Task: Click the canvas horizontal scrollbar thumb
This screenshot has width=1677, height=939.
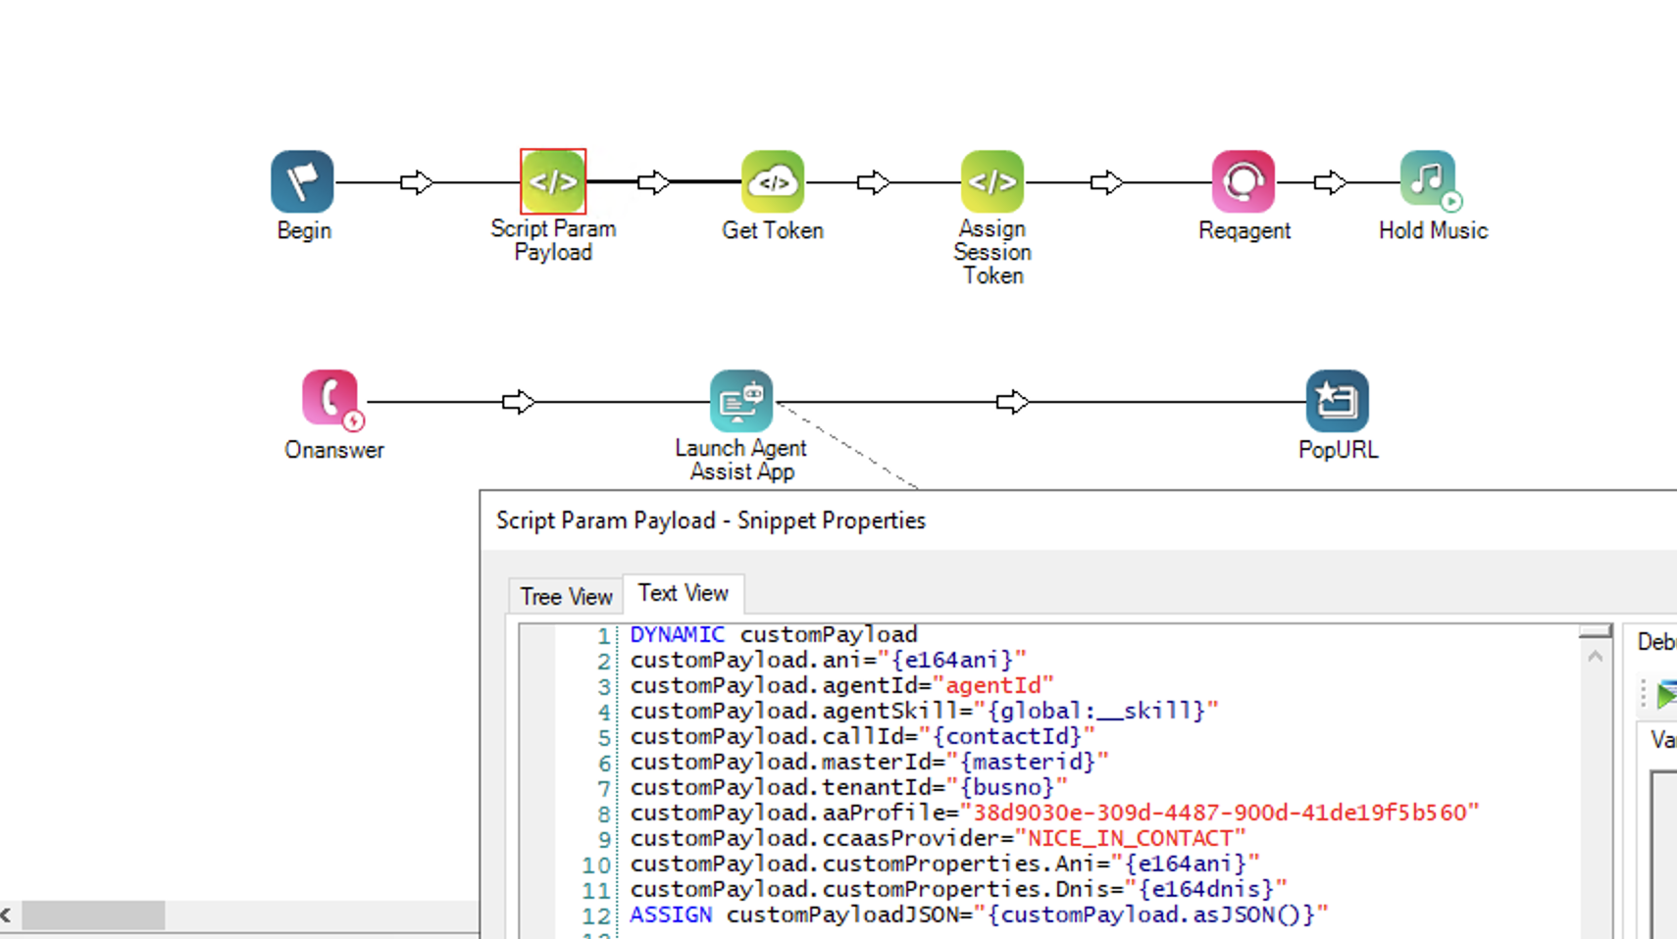Action: (93, 914)
